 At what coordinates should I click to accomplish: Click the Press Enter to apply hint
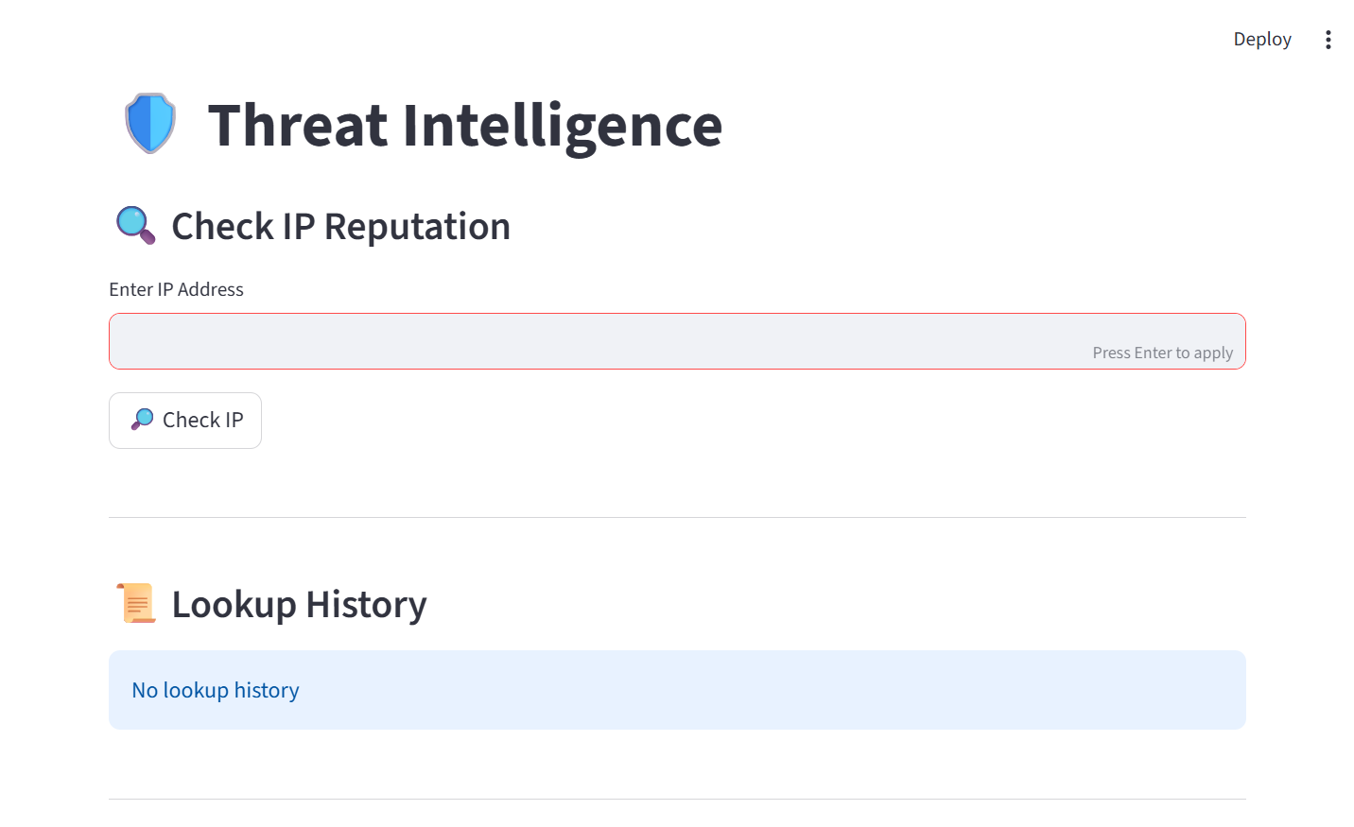click(x=1162, y=353)
